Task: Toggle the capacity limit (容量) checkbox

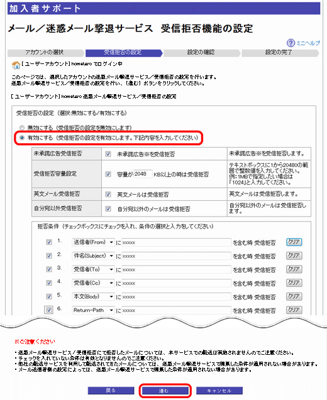Action: click(x=108, y=174)
